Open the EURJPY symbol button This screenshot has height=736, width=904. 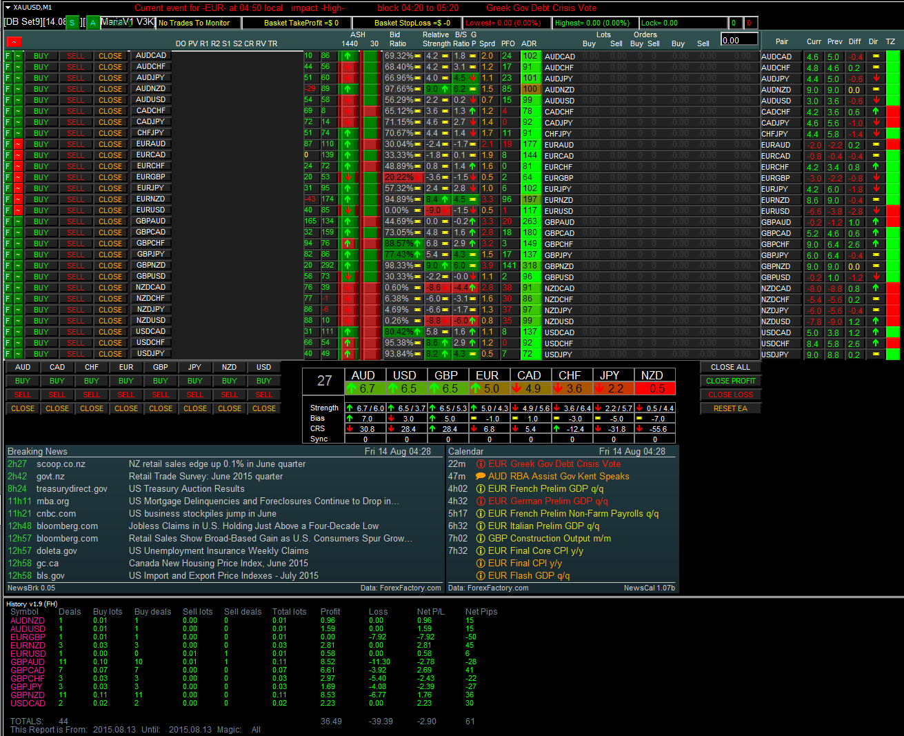pos(151,188)
